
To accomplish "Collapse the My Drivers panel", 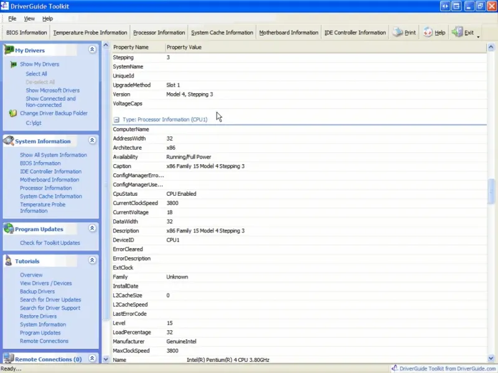I will click(x=92, y=50).
